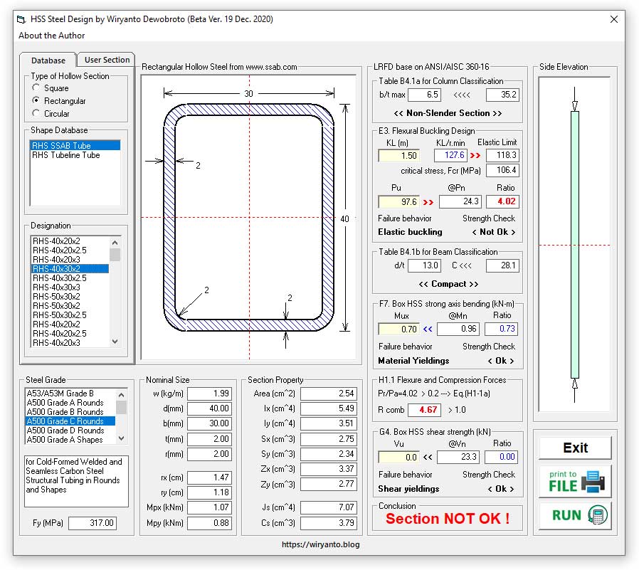Select RHS-50x30x2.5 in Designation list
Screen dimensions: 639x570
pyautogui.click(x=60, y=315)
